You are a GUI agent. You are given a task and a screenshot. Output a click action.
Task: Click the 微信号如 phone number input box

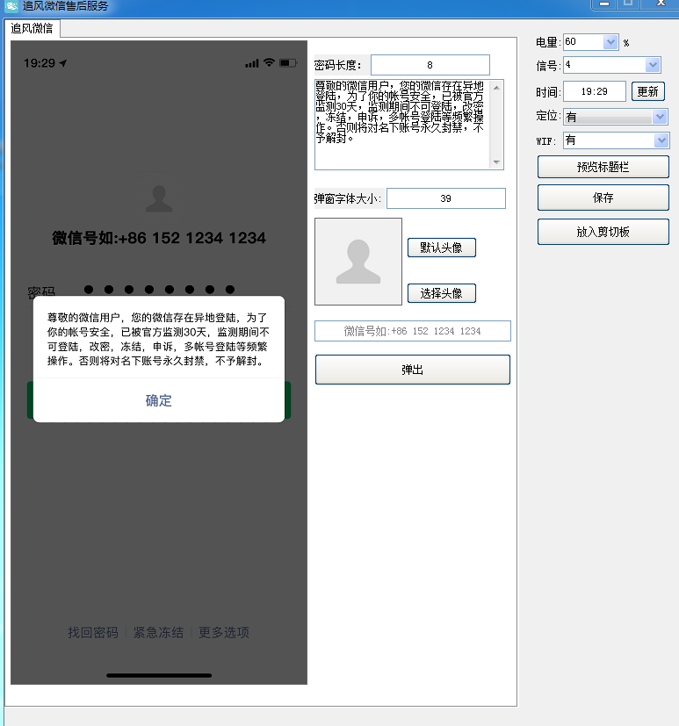(412, 331)
